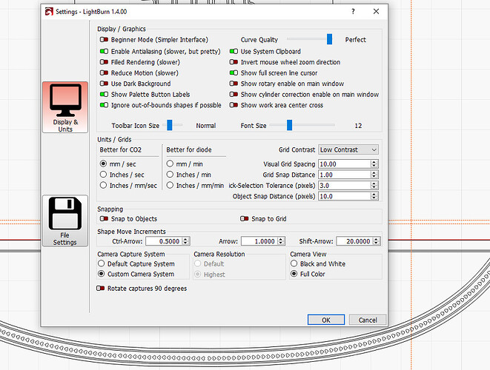The width and height of the screenshot is (490, 370).
Task: Open the Display & Units settings page
Action: [x=65, y=109]
